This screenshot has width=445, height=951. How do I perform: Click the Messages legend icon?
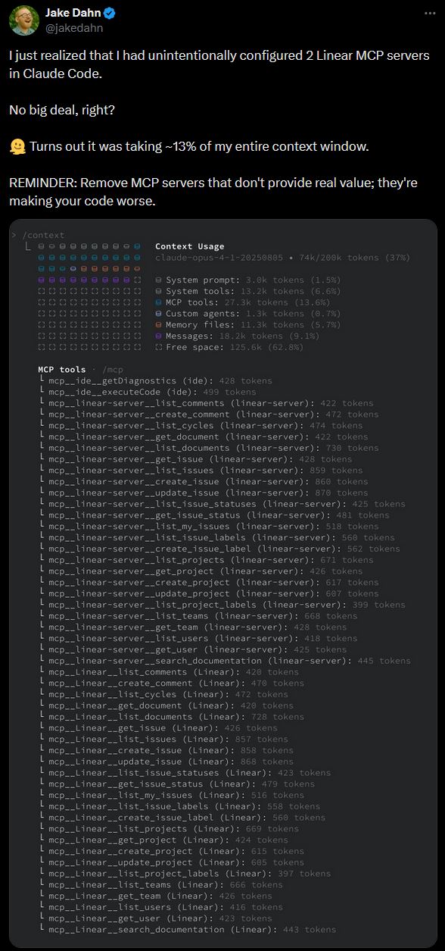pyautogui.click(x=158, y=336)
